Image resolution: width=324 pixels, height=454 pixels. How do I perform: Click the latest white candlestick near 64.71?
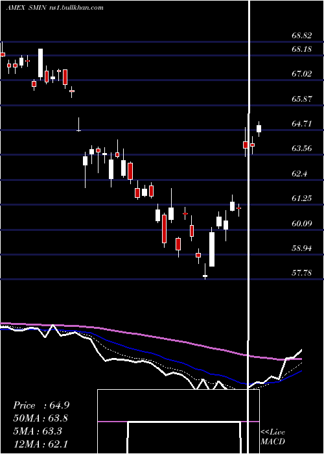tap(259, 129)
